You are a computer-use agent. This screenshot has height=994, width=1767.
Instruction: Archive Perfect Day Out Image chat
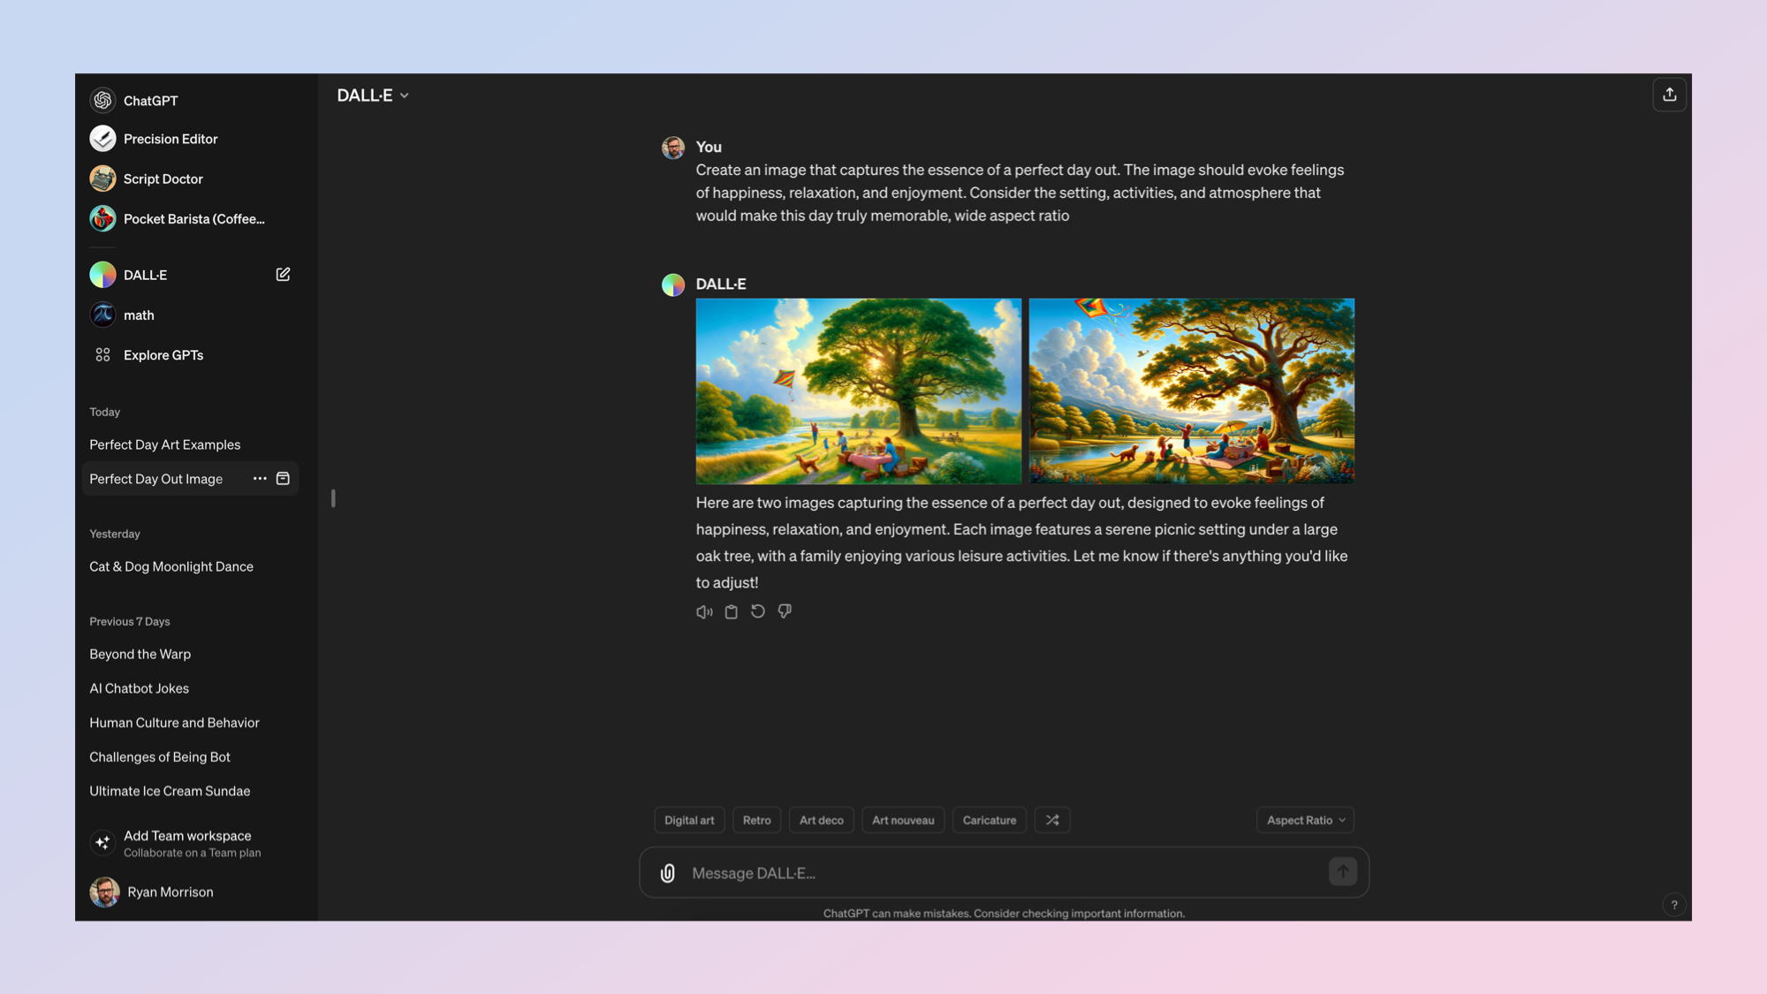coord(283,479)
